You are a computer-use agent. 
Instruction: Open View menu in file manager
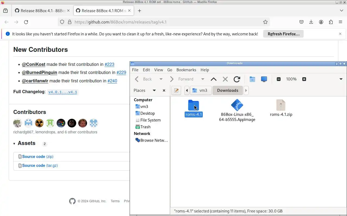[159, 70]
